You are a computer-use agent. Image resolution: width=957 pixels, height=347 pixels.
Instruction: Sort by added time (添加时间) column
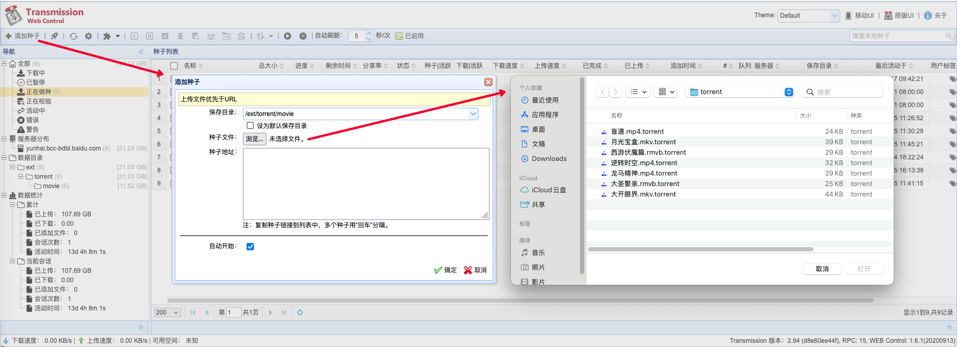[x=686, y=66]
